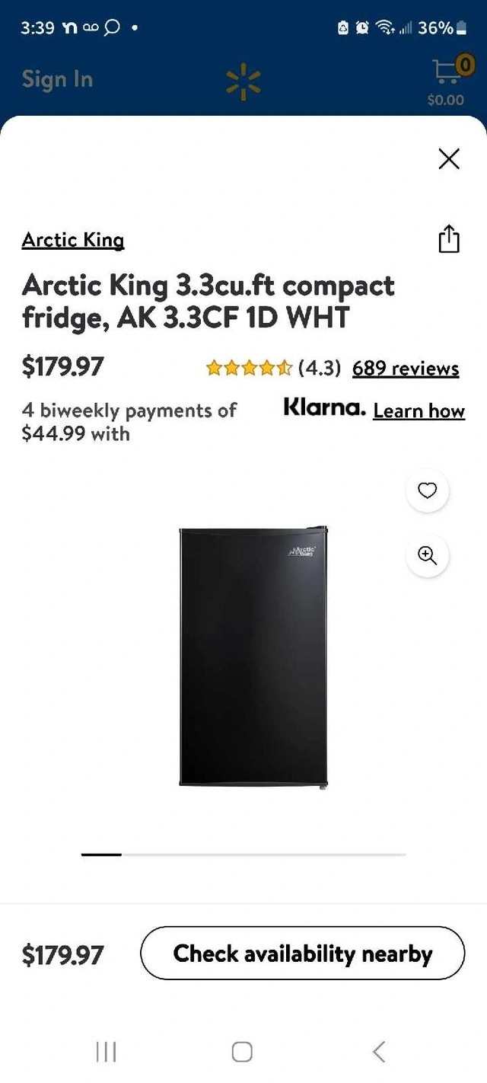
Task: Tap the Android home button
Action: pos(242,1052)
